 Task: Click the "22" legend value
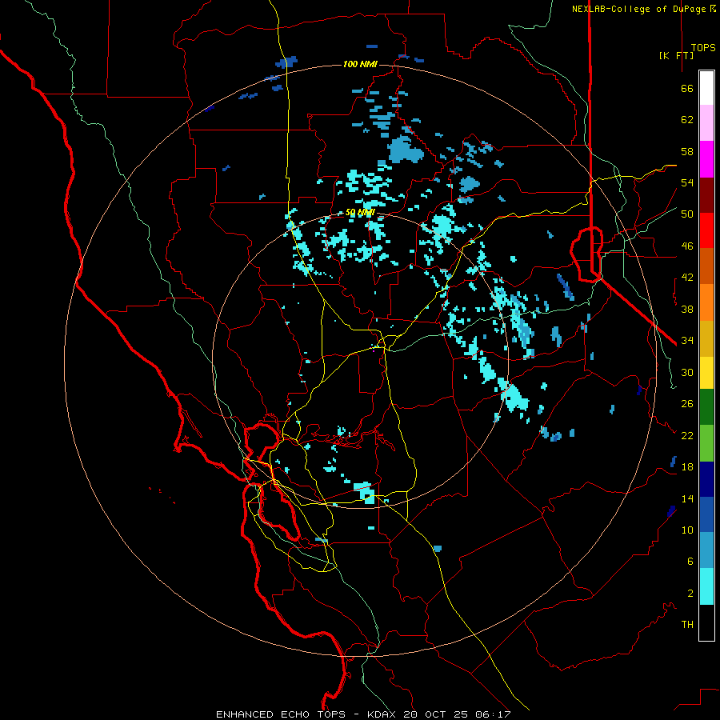[x=687, y=435]
